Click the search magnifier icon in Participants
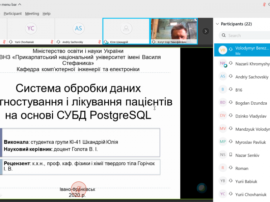 coord(223,35)
